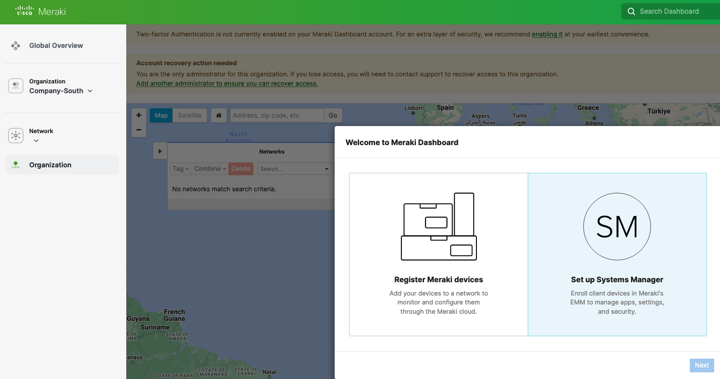Open the Tag dropdown
Screen dimensions: 720x379
click(x=180, y=169)
